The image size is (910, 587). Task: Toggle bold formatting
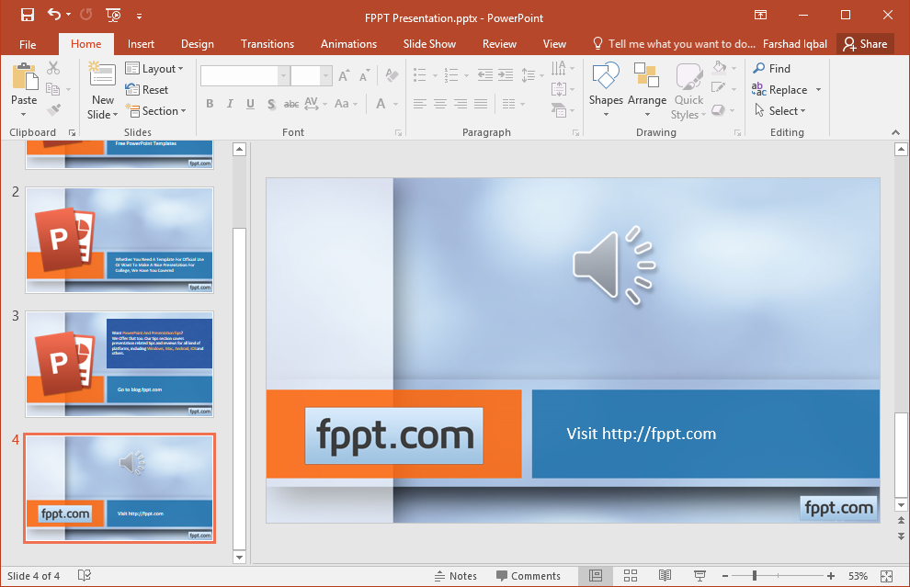(x=210, y=104)
